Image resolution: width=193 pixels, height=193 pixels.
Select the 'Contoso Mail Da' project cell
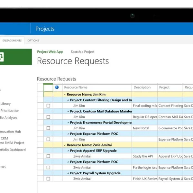[170, 117]
